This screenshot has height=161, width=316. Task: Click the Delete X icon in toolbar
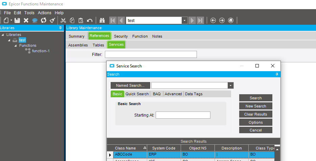[26, 20]
